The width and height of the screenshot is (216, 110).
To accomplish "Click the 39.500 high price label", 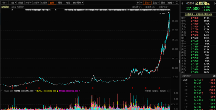I will [x=162, y=13].
